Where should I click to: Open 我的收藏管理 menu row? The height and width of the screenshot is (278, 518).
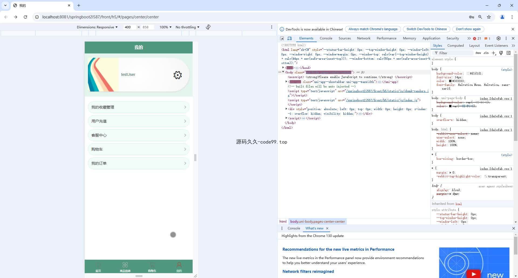[x=139, y=107]
